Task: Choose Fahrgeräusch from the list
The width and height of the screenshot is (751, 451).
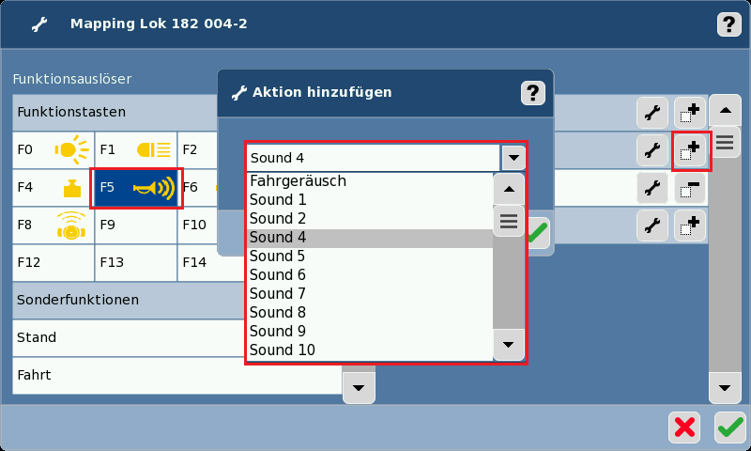Action: [370, 181]
